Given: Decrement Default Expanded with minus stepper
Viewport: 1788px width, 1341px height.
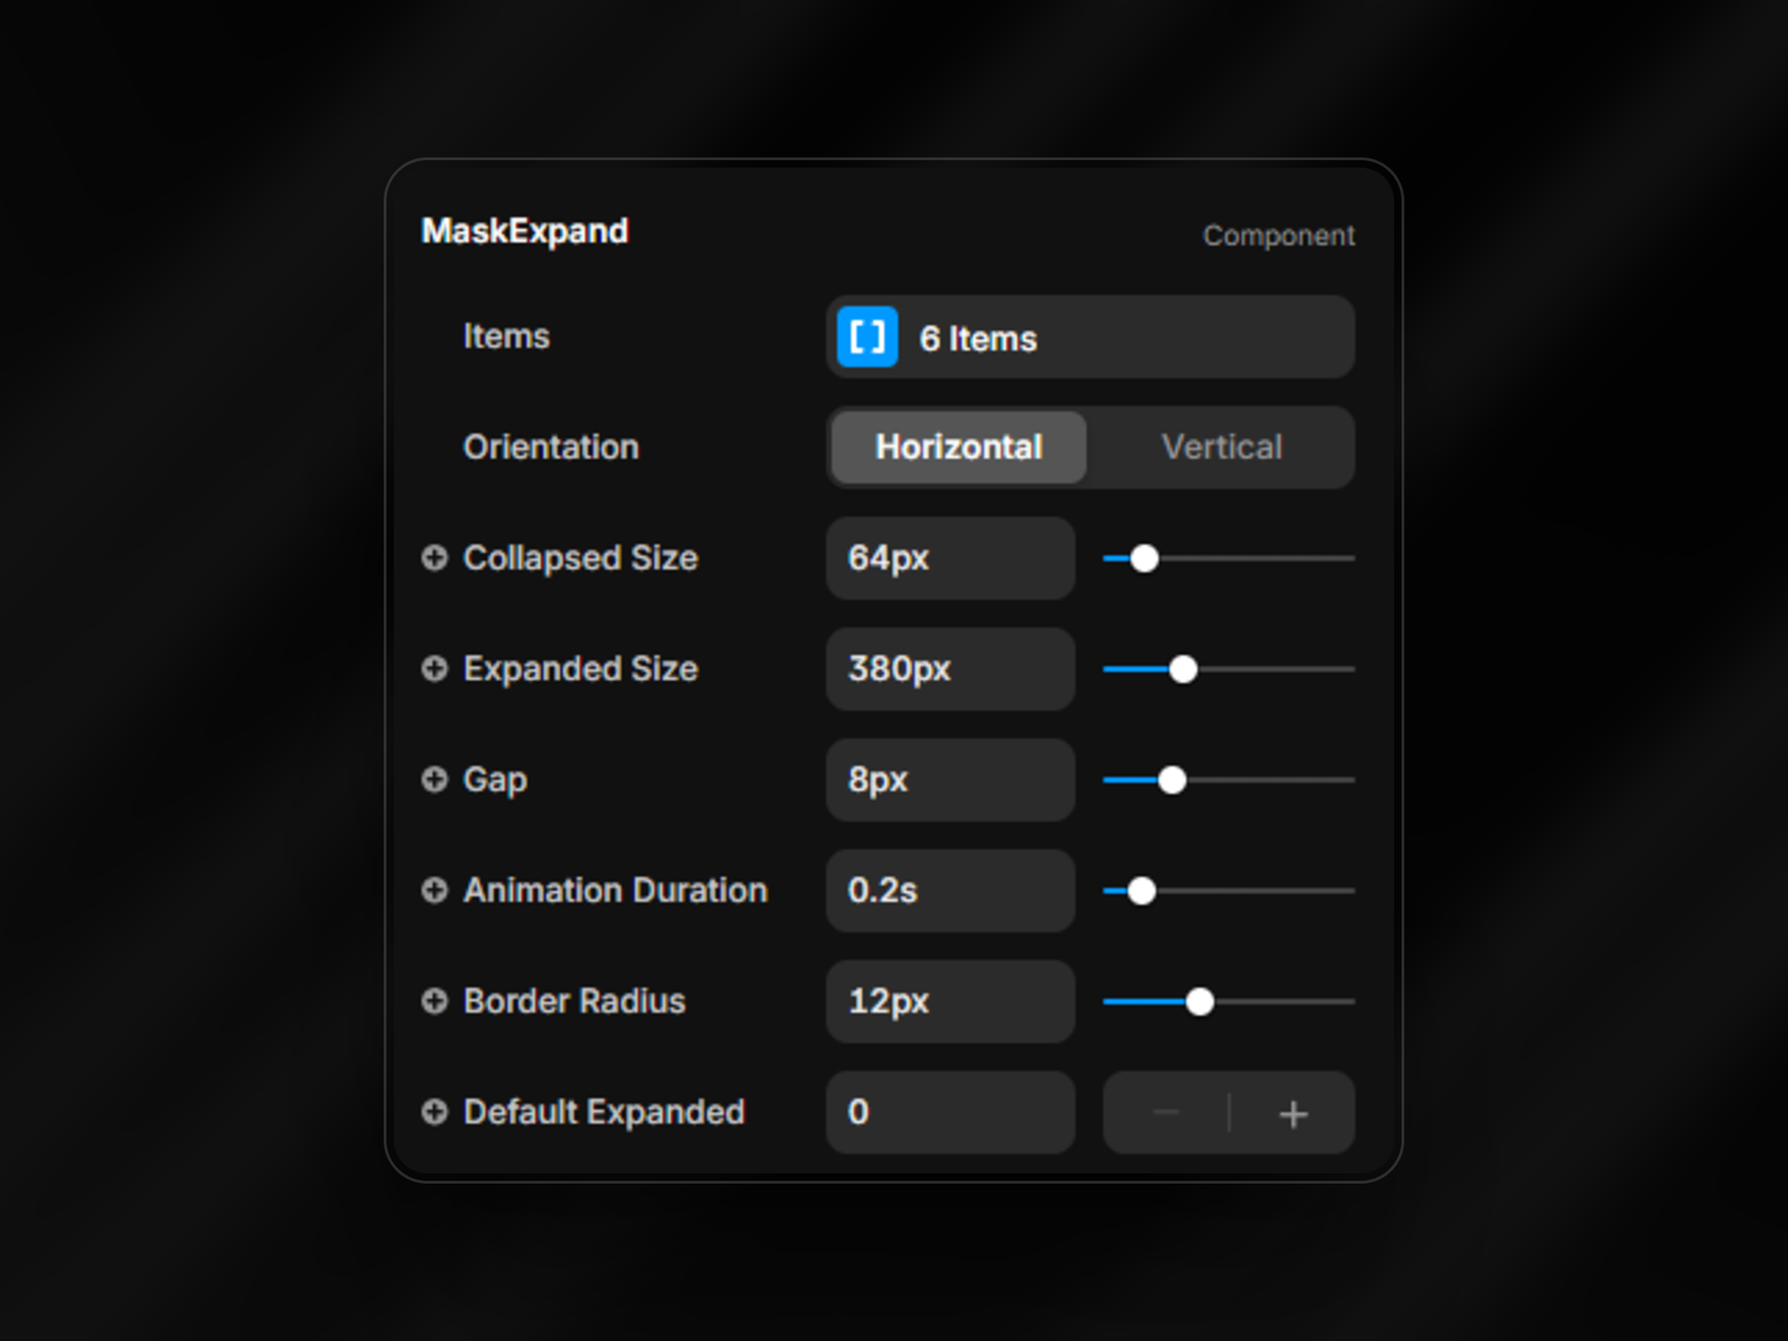Looking at the screenshot, I should tap(1166, 1114).
